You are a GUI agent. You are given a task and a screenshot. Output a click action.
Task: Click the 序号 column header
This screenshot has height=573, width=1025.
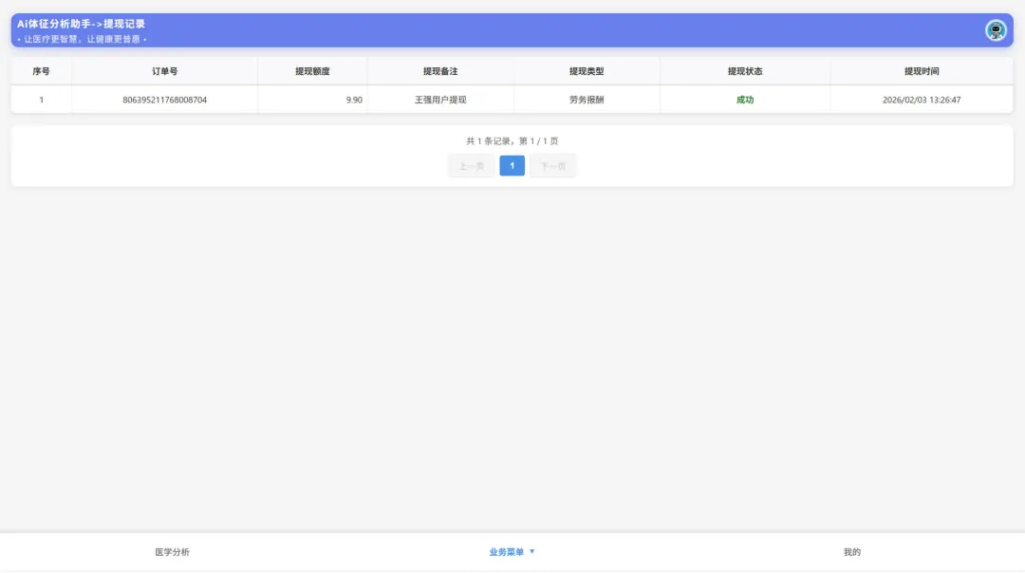(41, 71)
